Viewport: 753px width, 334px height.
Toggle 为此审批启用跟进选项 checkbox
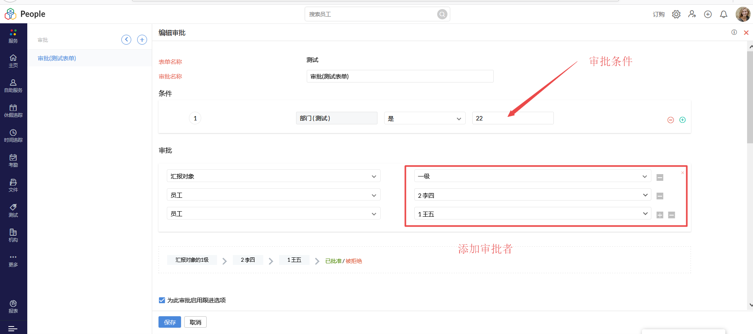[x=162, y=300]
